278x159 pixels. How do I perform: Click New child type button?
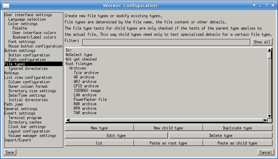(x=168, y=128)
